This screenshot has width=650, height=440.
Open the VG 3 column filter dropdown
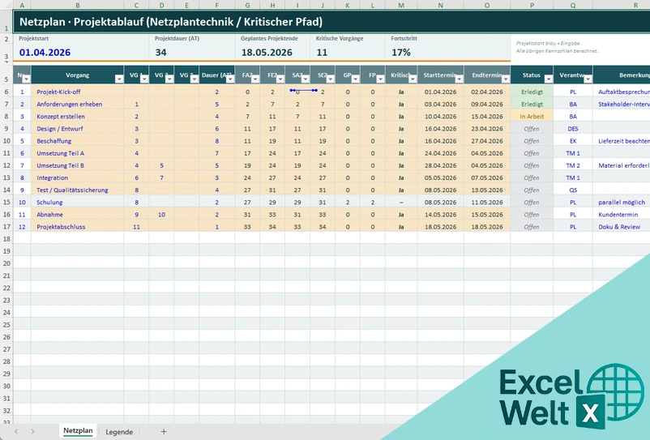pos(194,79)
